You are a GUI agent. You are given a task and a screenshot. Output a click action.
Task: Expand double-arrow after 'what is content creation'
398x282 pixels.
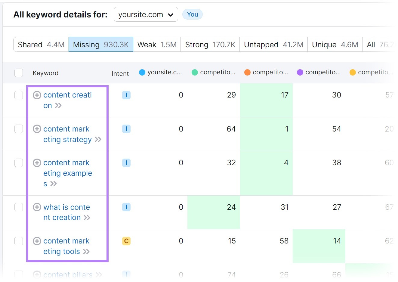[87, 218]
